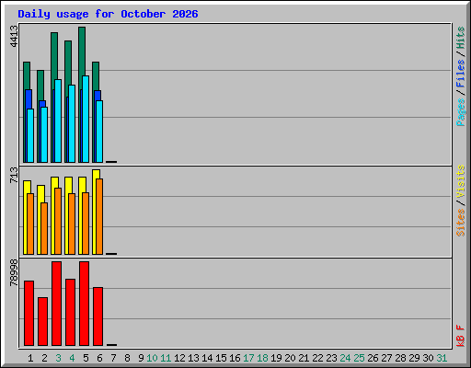Viewport: 471px width, 368px height.
Task: Click the cyan pages bar for day 3
Action: (x=58, y=121)
